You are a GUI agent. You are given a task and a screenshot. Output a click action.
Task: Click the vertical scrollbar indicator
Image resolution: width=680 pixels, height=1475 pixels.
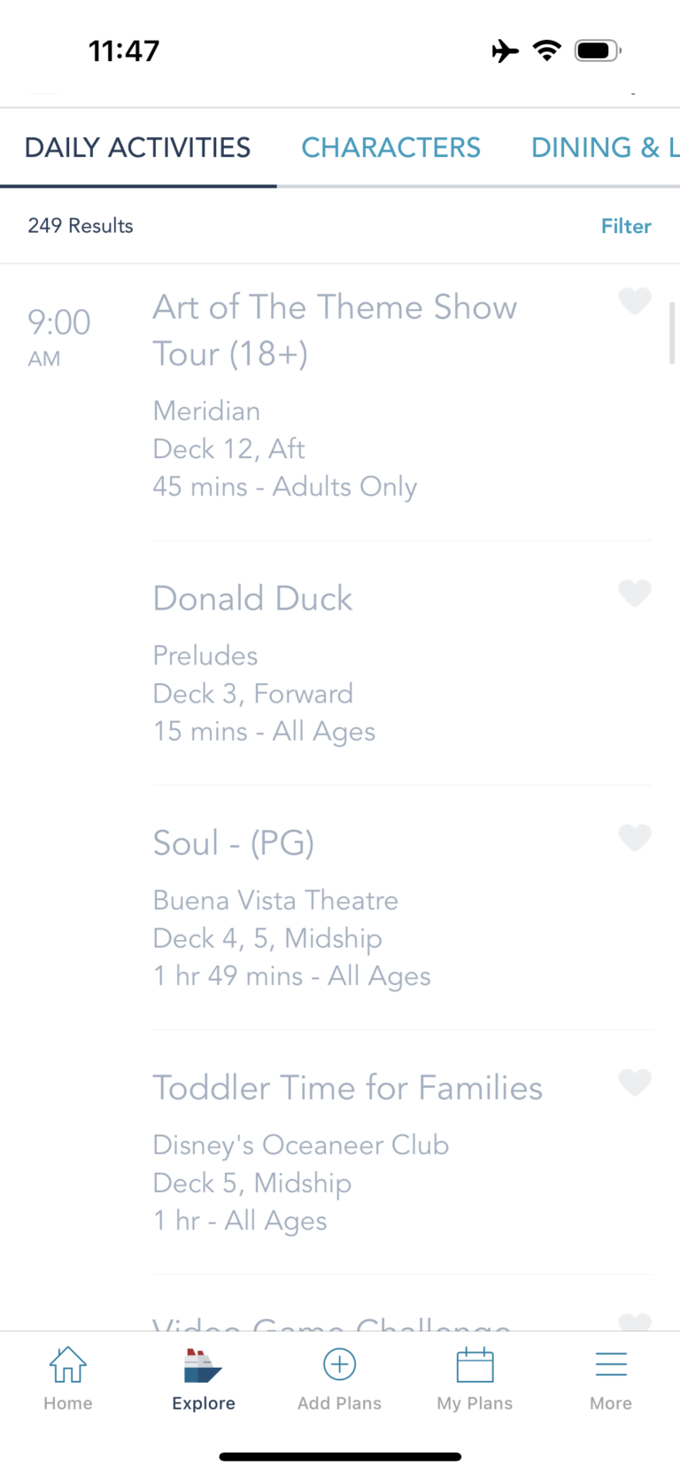point(672,333)
